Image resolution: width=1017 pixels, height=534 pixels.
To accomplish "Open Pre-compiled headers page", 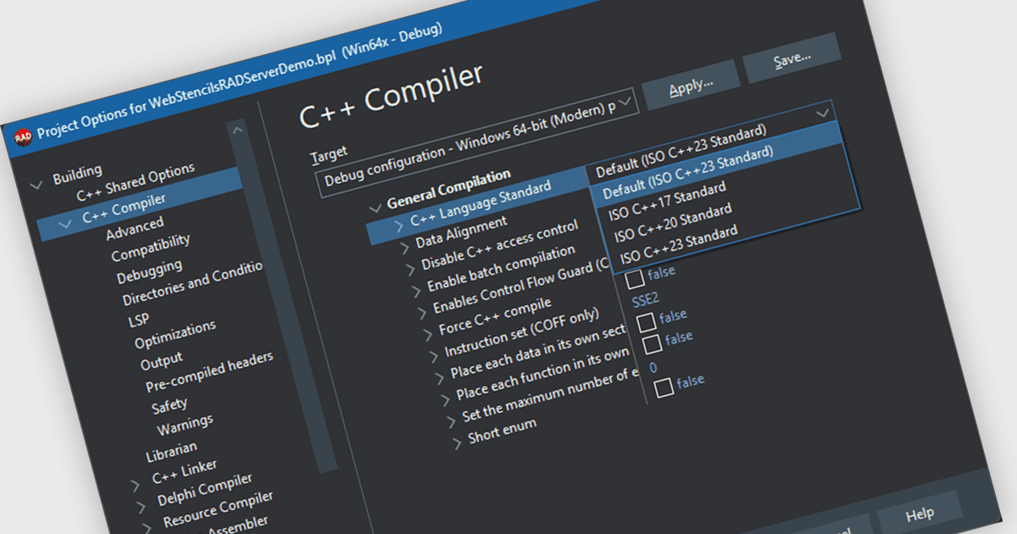I will [x=209, y=371].
